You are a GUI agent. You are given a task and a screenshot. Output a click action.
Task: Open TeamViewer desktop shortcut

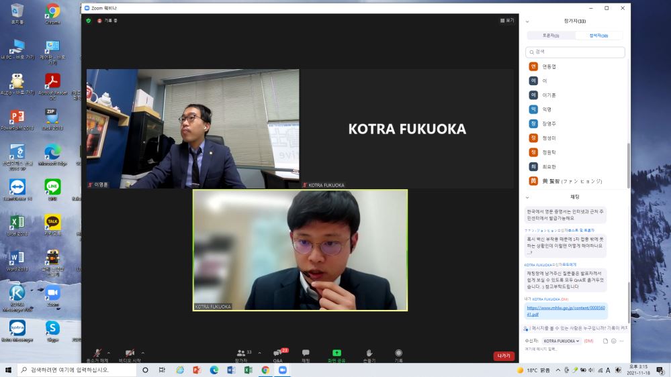[17, 191]
